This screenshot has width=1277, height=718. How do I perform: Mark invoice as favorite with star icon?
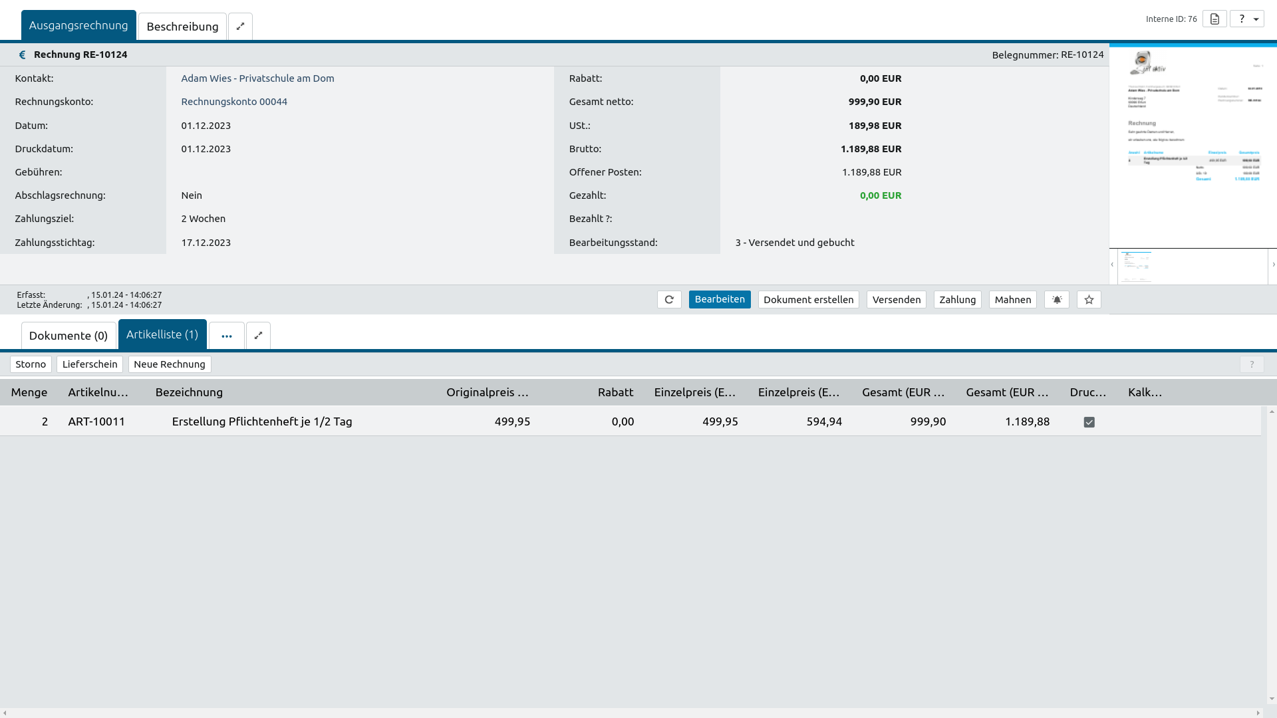pyautogui.click(x=1089, y=300)
